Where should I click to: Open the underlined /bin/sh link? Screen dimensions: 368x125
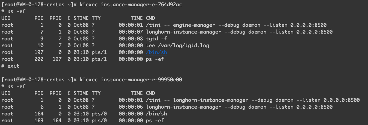coord(156,52)
